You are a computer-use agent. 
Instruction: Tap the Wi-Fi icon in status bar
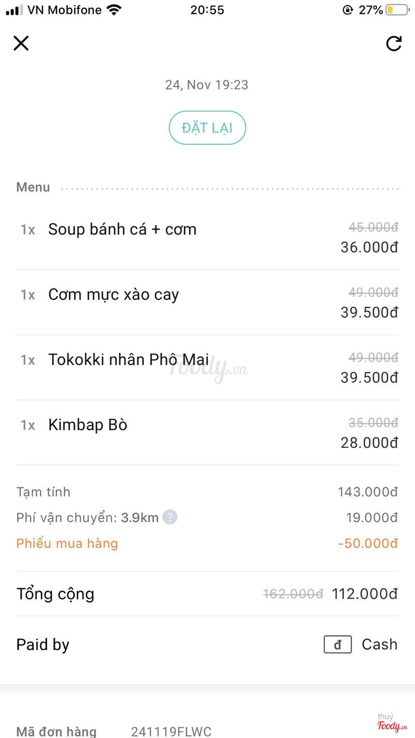114,10
